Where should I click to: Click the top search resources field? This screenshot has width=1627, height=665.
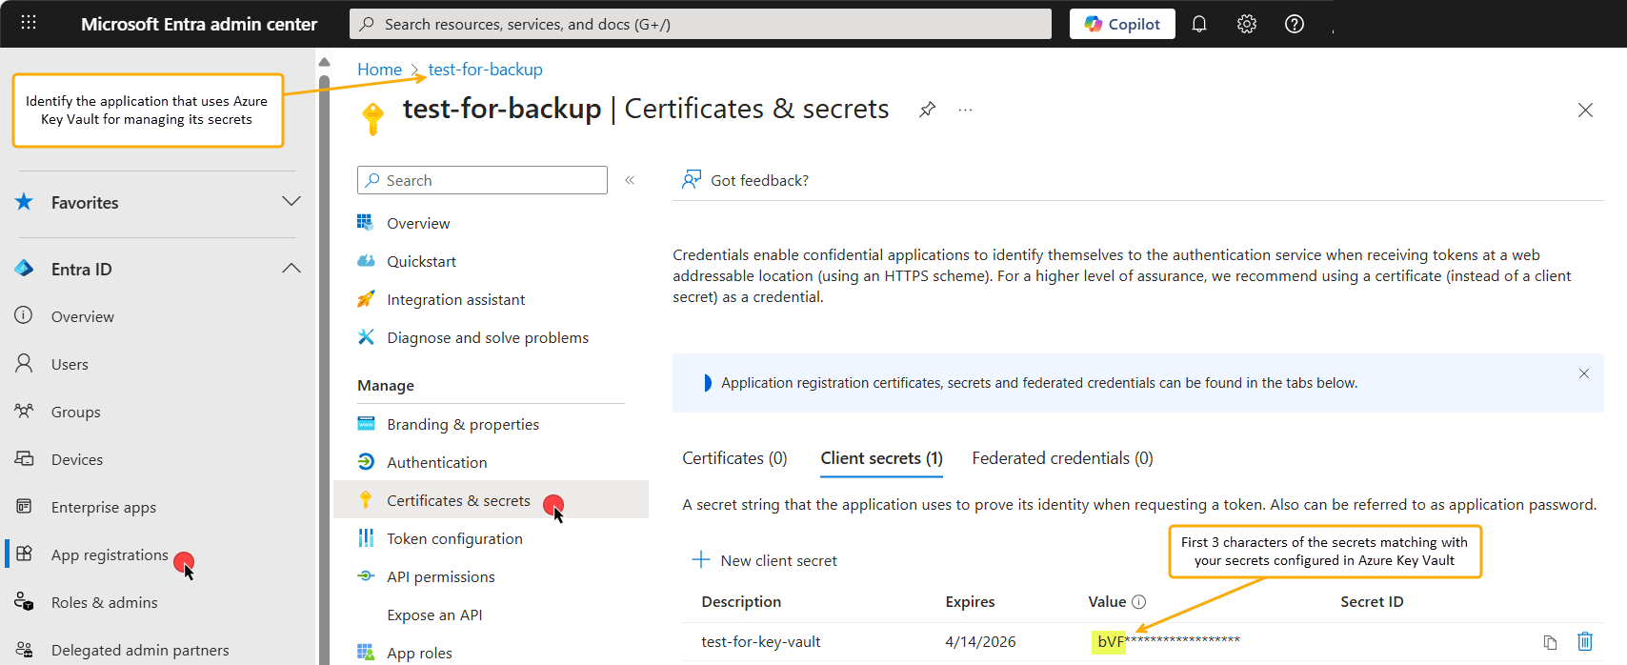pos(700,24)
